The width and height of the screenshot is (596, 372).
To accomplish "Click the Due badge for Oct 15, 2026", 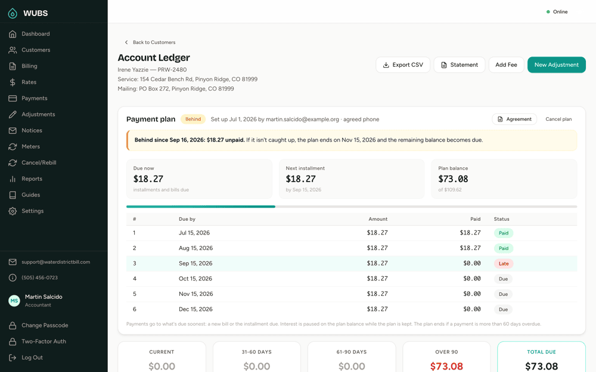I will click(x=503, y=279).
